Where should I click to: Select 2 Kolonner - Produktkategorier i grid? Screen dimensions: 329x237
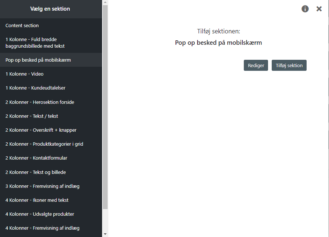coord(51,144)
